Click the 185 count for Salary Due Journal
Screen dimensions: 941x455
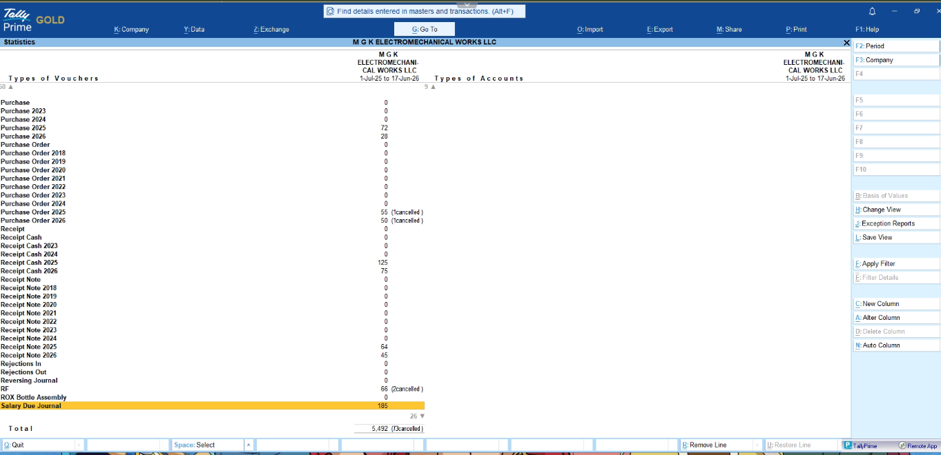pyautogui.click(x=382, y=406)
